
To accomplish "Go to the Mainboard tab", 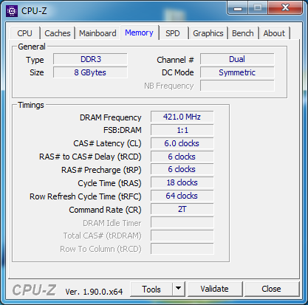I will coord(97,33).
